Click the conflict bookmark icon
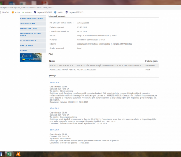181x157 pixels. click(55, 12)
